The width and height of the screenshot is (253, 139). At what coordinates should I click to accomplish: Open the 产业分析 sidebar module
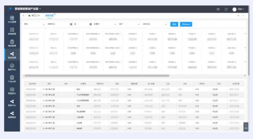[x=12, y=79]
